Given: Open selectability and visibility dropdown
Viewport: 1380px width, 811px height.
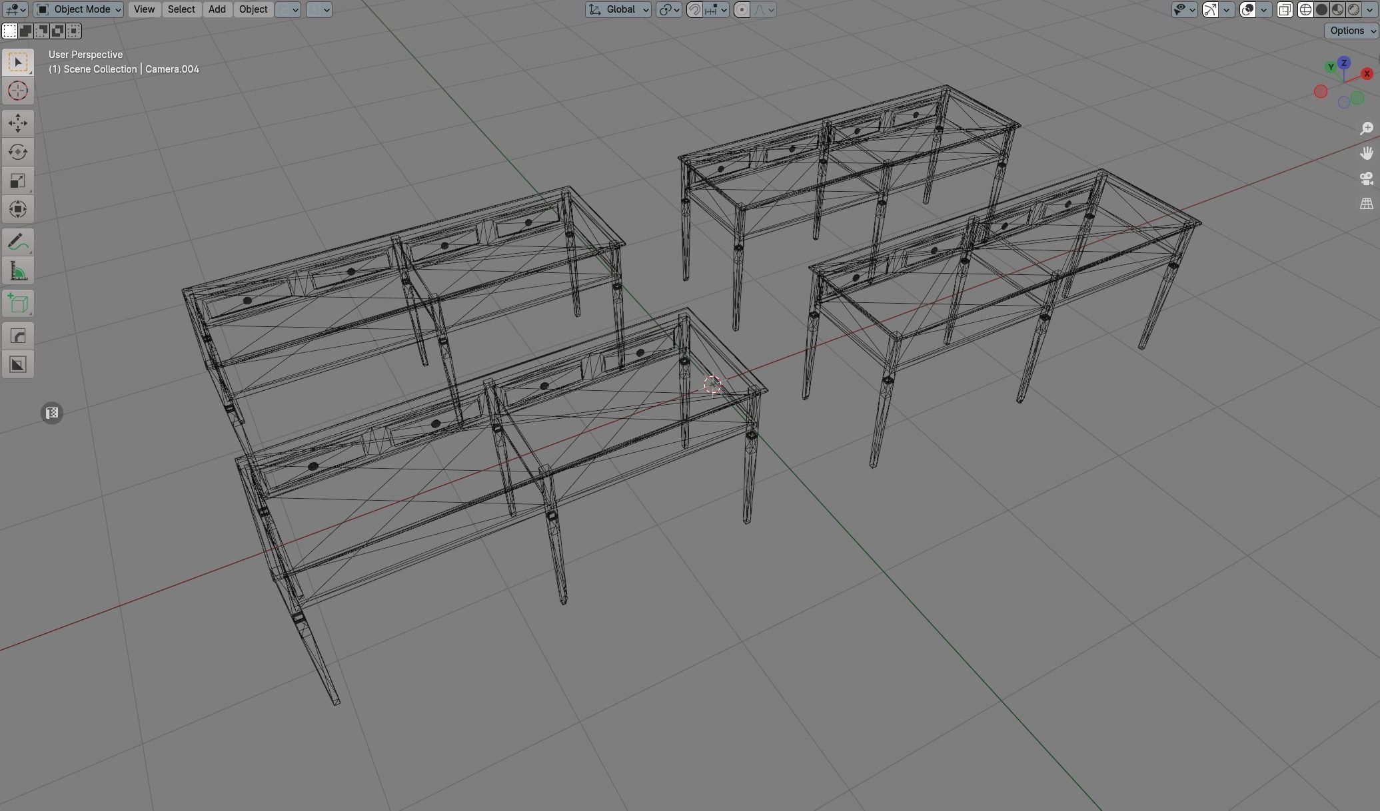Looking at the screenshot, I should coord(1185,9).
